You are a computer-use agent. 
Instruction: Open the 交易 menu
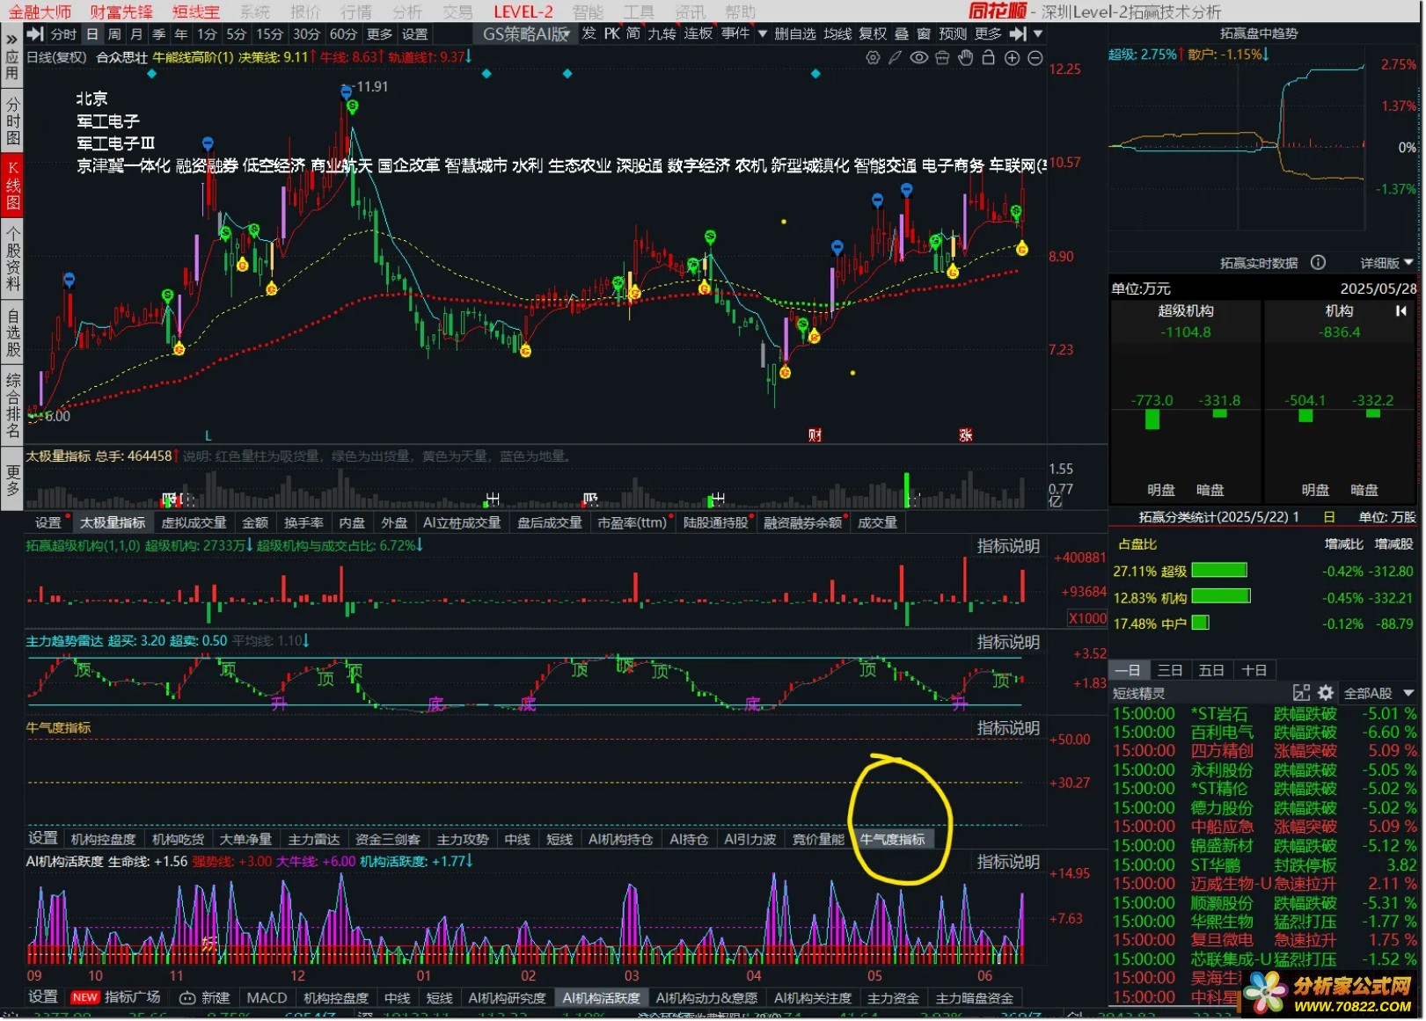tap(457, 11)
